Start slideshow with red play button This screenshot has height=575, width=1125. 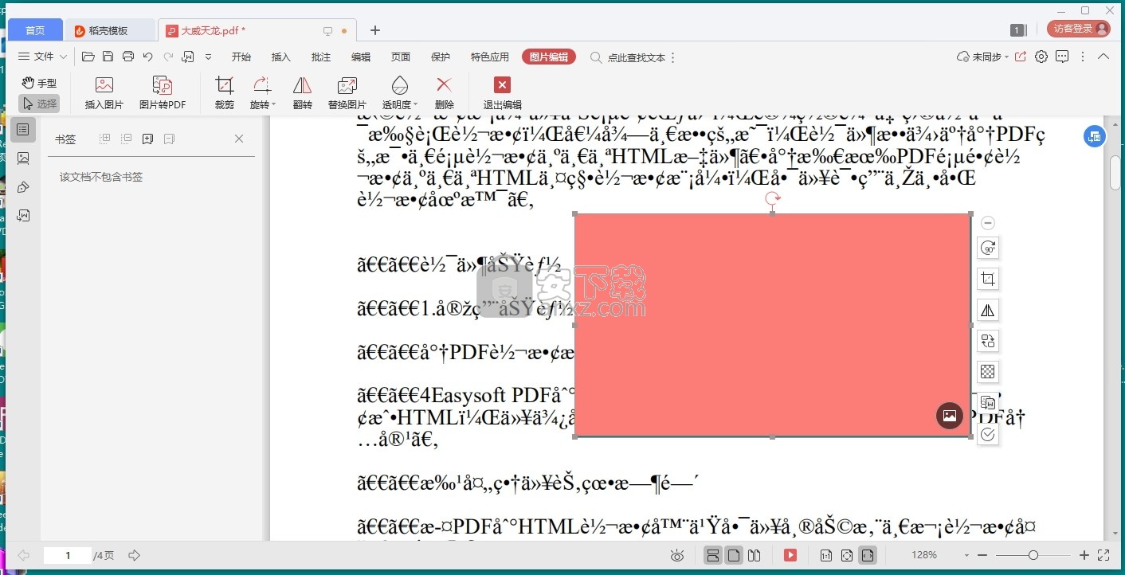(x=790, y=555)
